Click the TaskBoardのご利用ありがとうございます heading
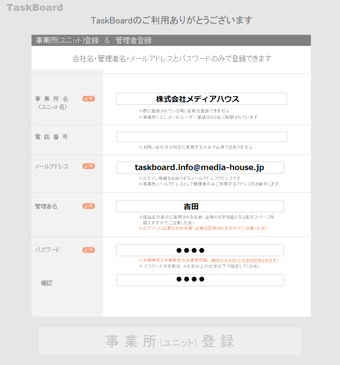 tap(172, 20)
